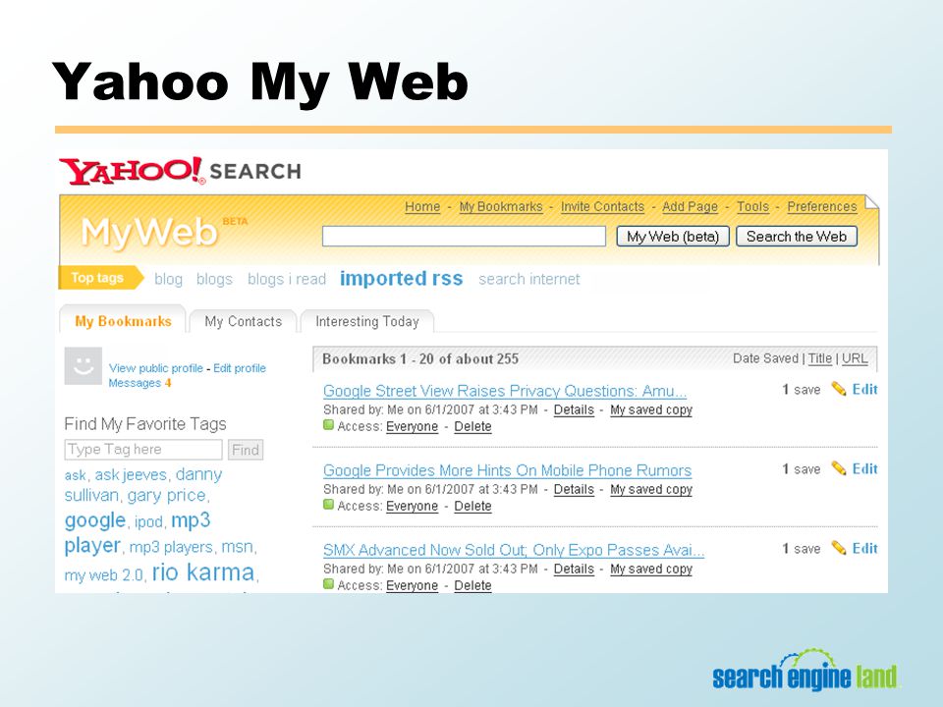The height and width of the screenshot is (707, 943).
Task: Select 'ipod' favorite tag
Action: coord(148,521)
